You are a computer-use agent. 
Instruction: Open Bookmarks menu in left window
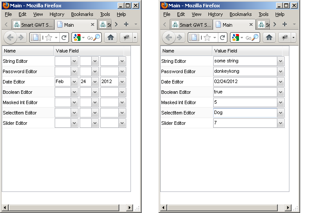point(82,14)
